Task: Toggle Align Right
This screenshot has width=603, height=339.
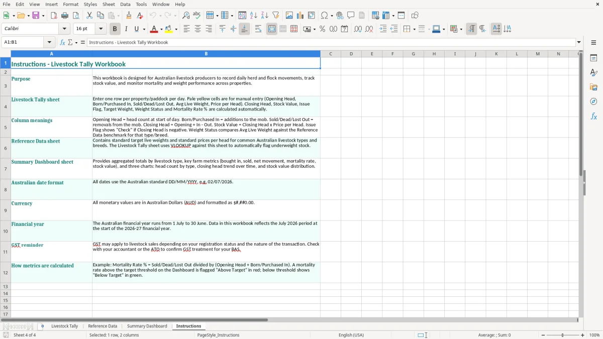Action: [x=209, y=29]
